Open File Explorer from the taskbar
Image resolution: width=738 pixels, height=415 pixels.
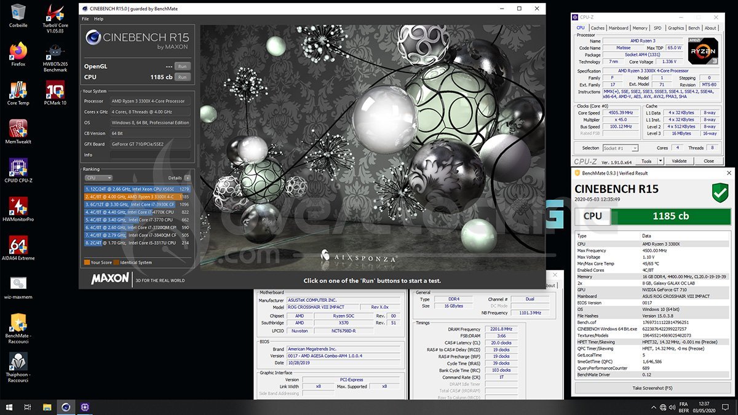[47, 407]
